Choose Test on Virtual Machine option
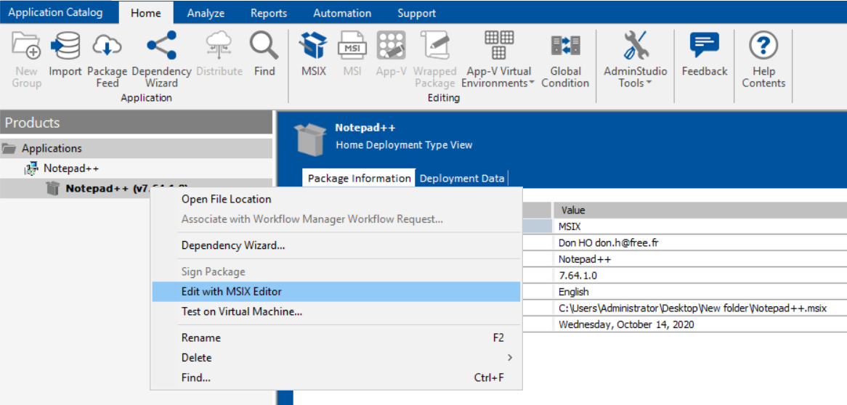 [242, 311]
